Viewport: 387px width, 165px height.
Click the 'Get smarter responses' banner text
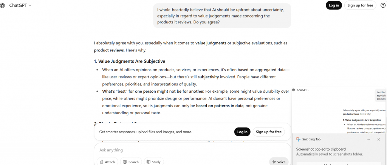pos(146,132)
